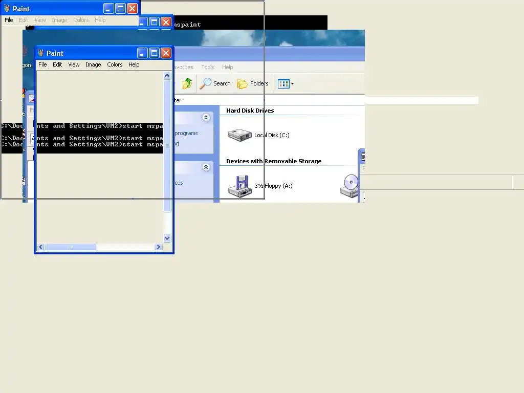Click the Paint brush-cup icon in front window title bar
524x393 pixels.
[x=41, y=53]
